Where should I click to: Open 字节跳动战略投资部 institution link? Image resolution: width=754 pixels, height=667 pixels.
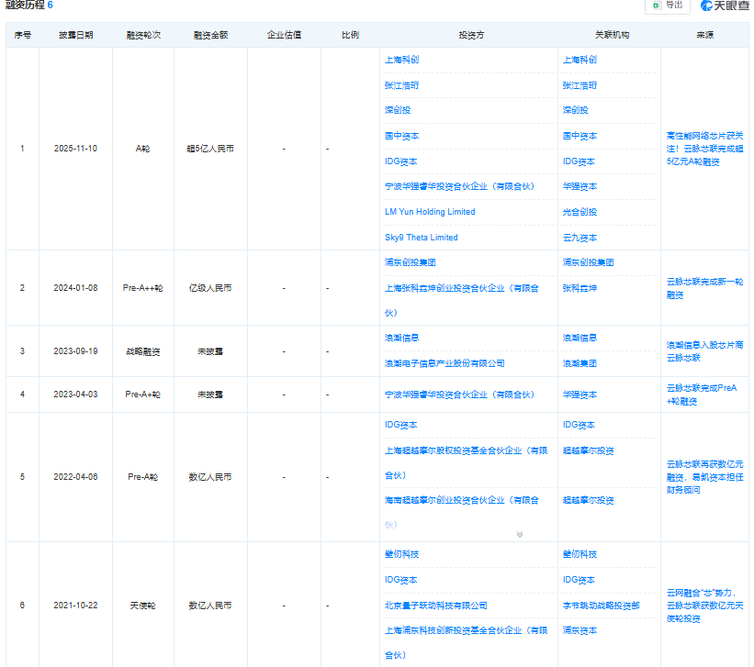pyautogui.click(x=601, y=606)
